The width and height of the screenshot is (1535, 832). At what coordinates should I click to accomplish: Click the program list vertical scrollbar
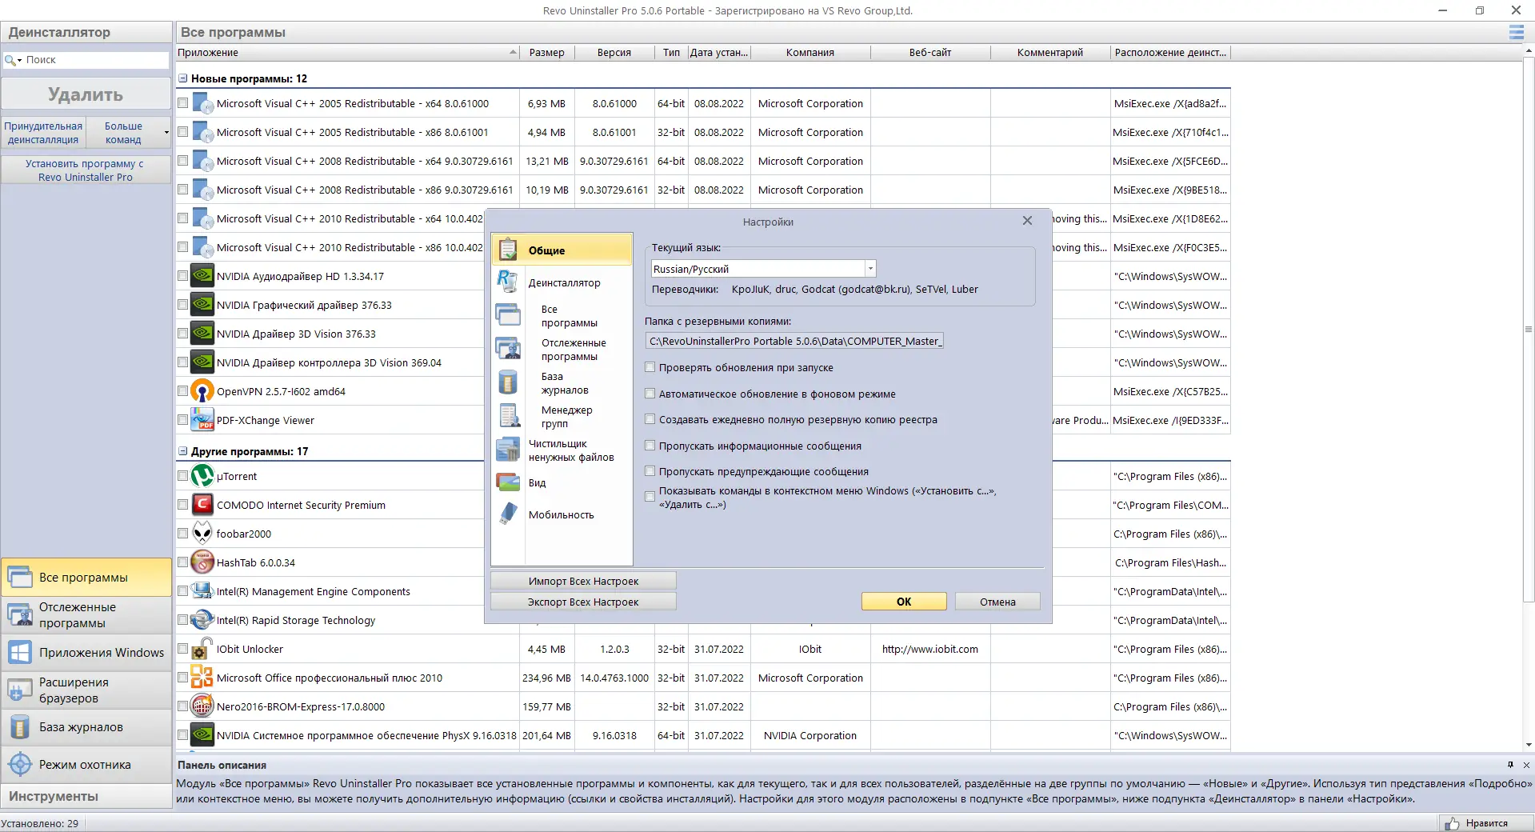1529,328
